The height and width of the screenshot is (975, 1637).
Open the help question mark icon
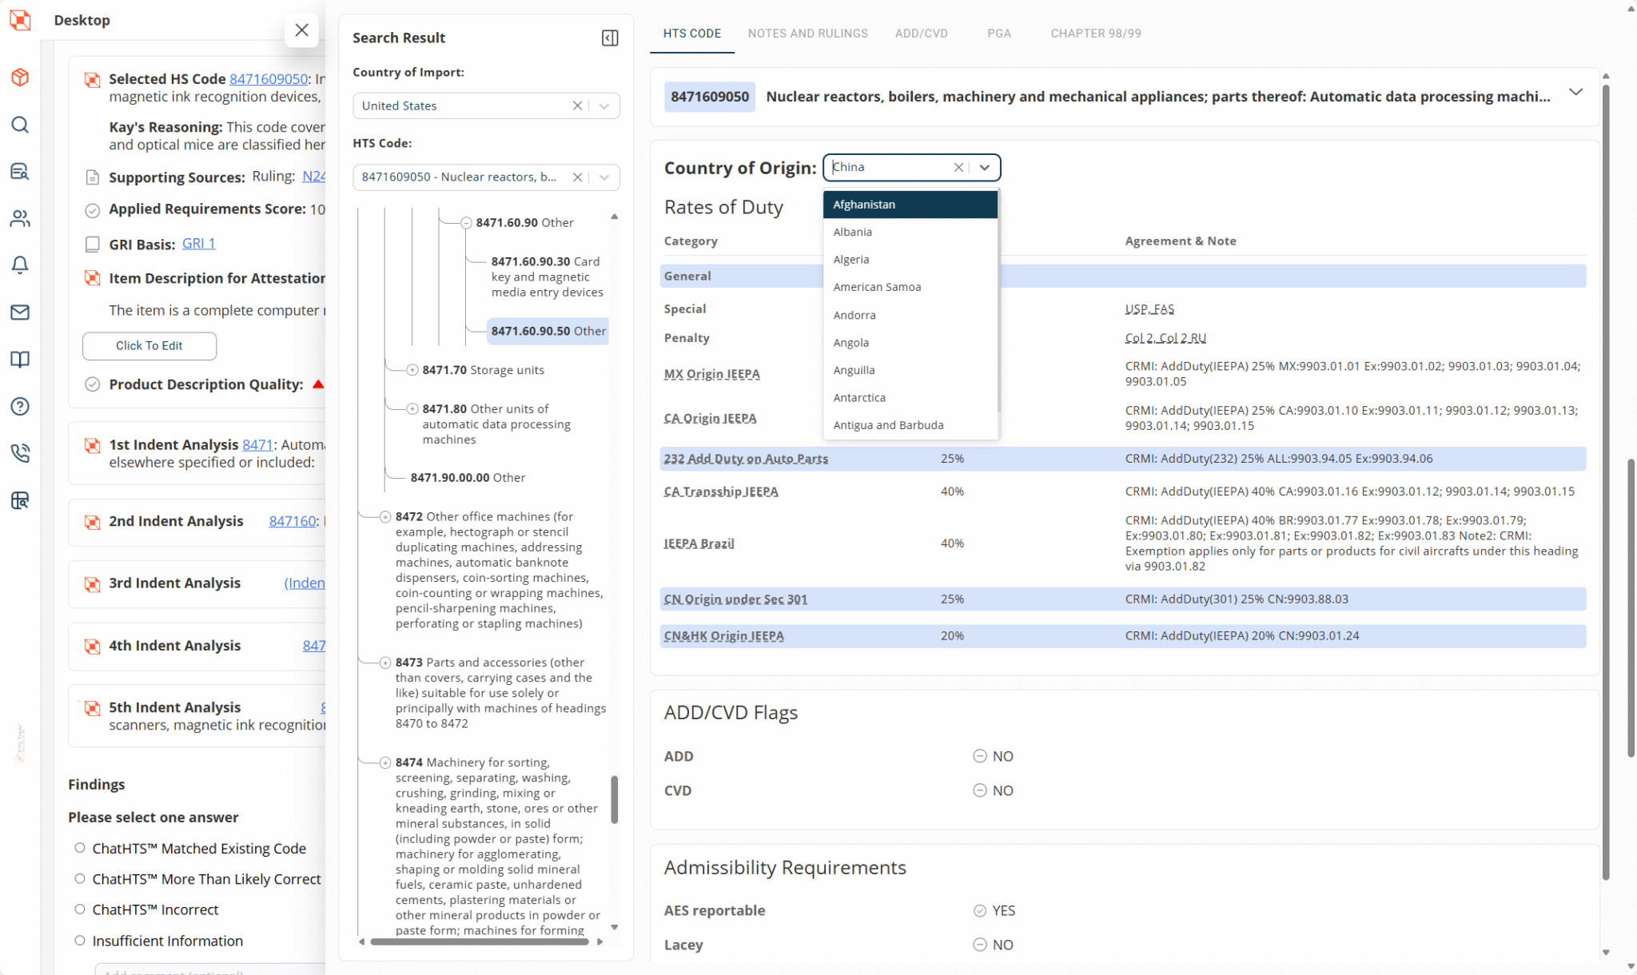(20, 406)
